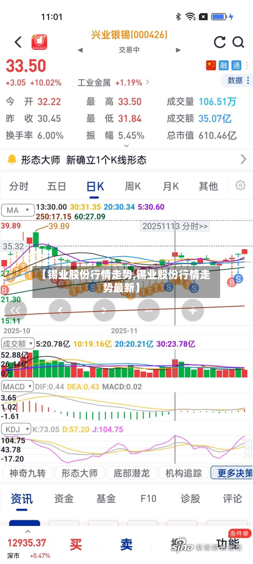Image resolution: width=253 pixels, height=564 pixels.
Task: Move chart cursor left button
Action: pos(60,310)
